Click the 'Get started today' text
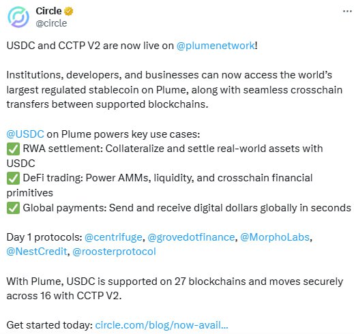 [49, 325]
